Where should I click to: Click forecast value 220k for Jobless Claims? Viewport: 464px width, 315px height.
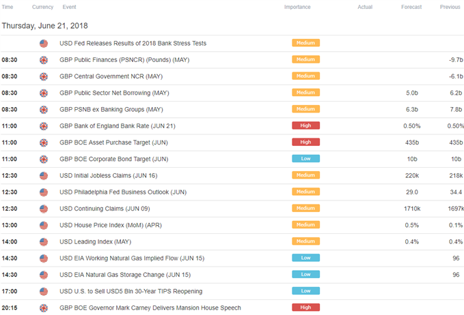(412, 176)
